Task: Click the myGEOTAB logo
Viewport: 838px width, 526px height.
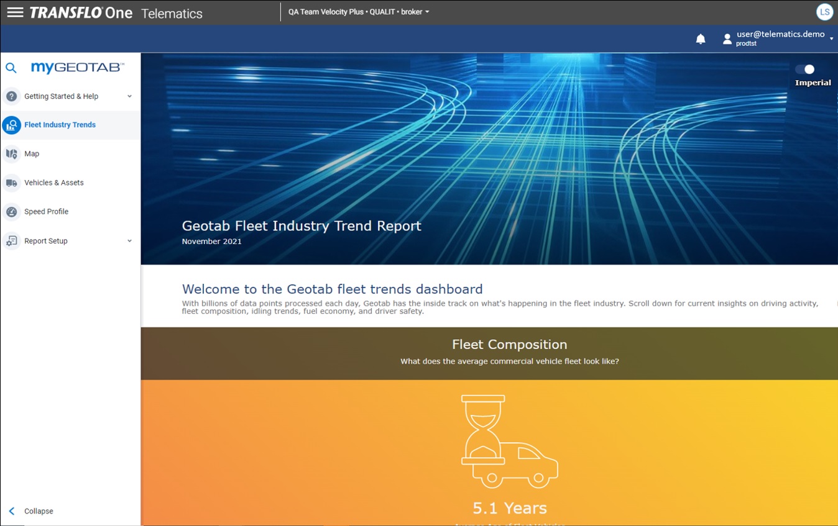Action: click(78, 68)
